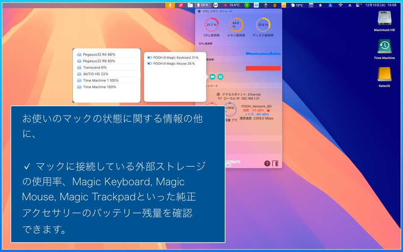This screenshot has height=252, width=403.
Task: Open the Time Machine desktop drive
Action: 384,49
